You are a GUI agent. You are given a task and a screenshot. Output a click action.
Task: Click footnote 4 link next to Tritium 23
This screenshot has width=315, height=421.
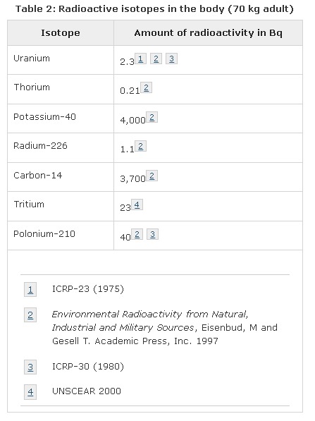coord(137,205)
